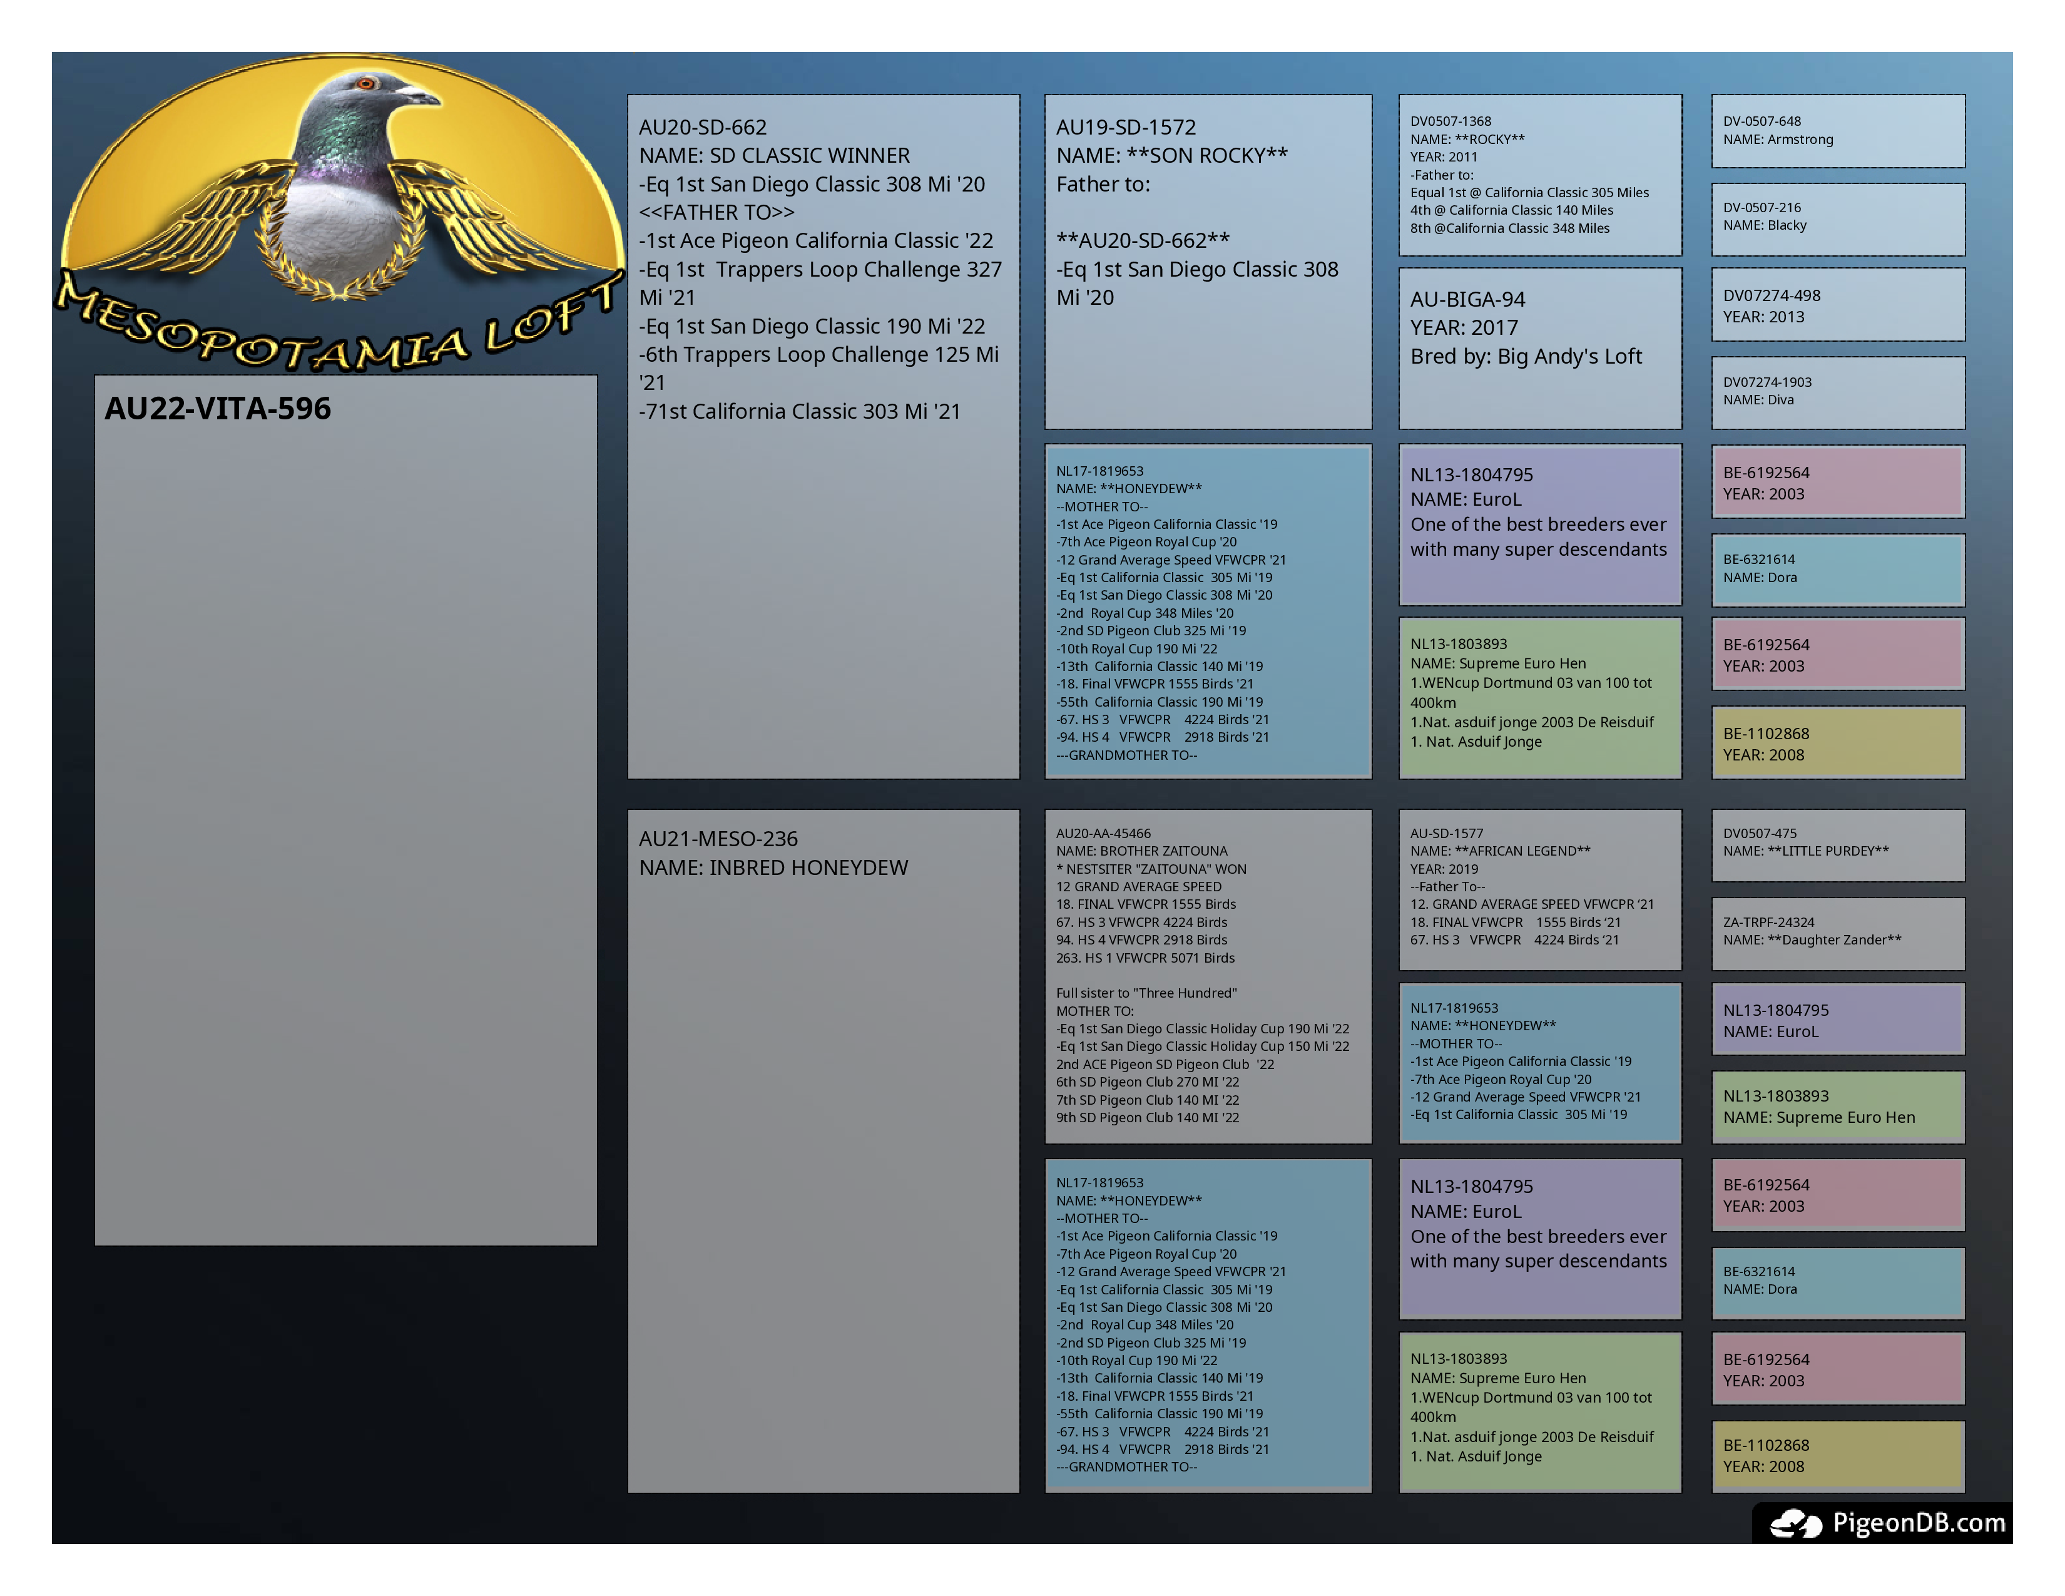The width and height of the screenshot is (2065, 1596).
Task: Click the 'DV-0507-648' band number
Action: [x=1762, y=122]
